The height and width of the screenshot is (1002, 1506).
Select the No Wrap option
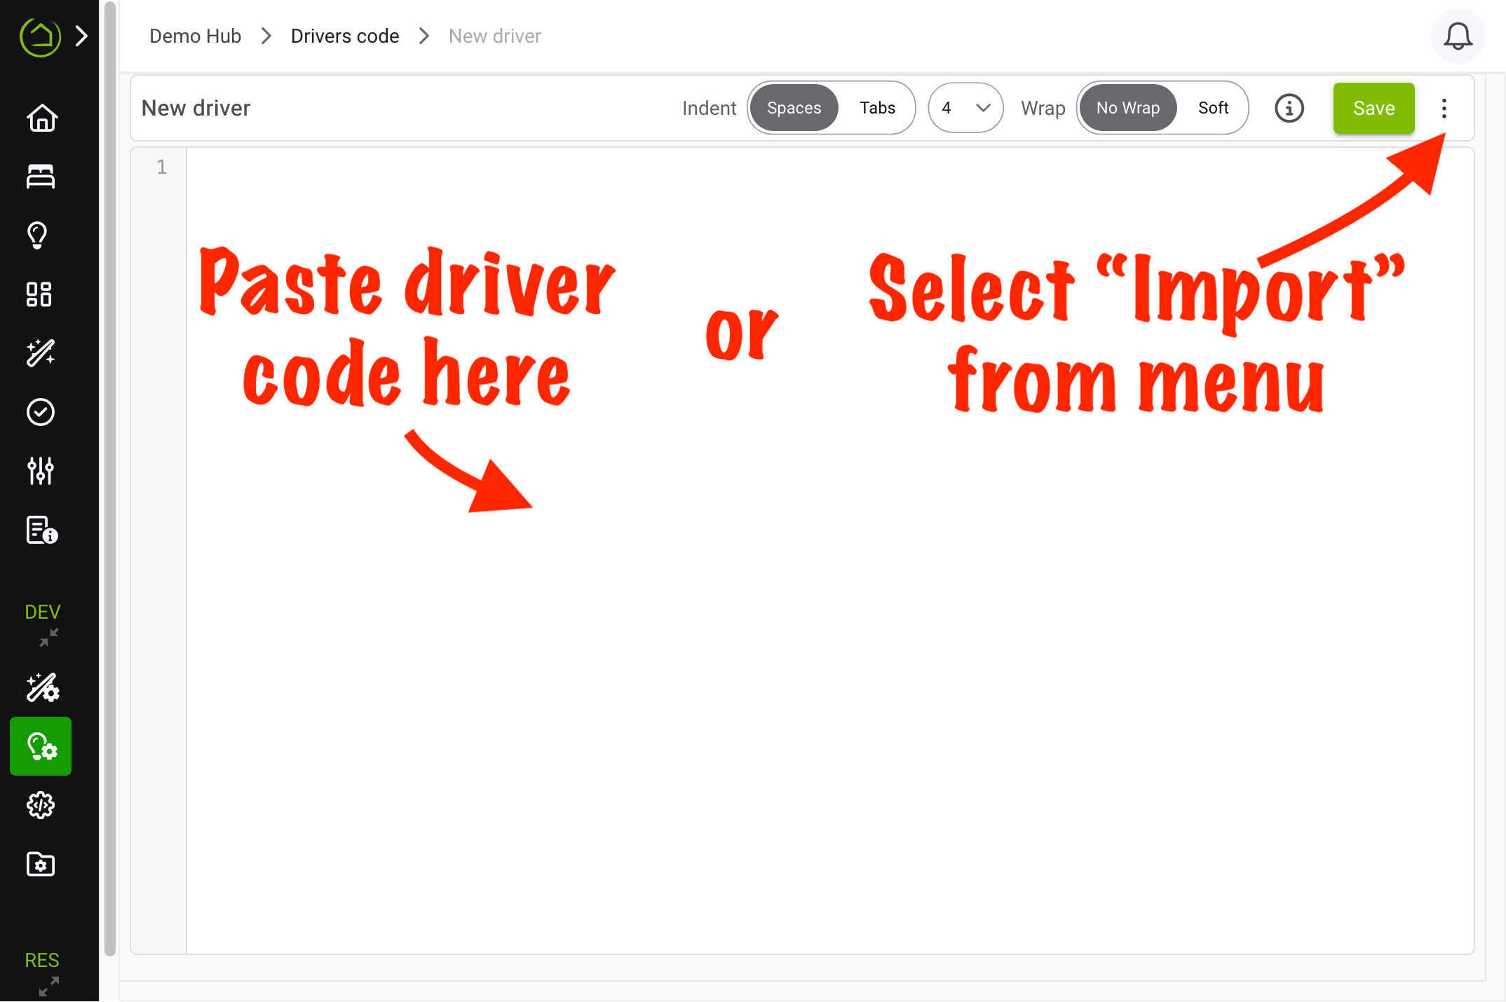coord(1127,108)
